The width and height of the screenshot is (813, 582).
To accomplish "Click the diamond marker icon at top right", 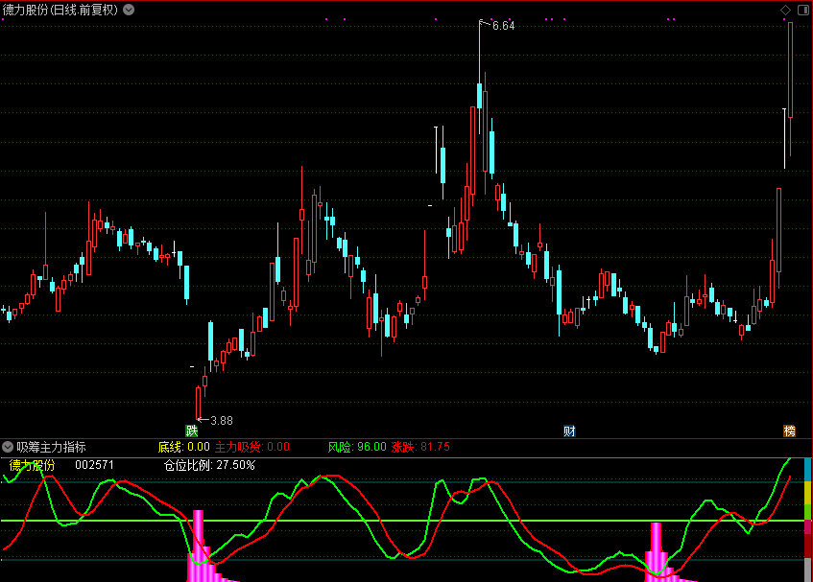I will (x=785, y=10).
